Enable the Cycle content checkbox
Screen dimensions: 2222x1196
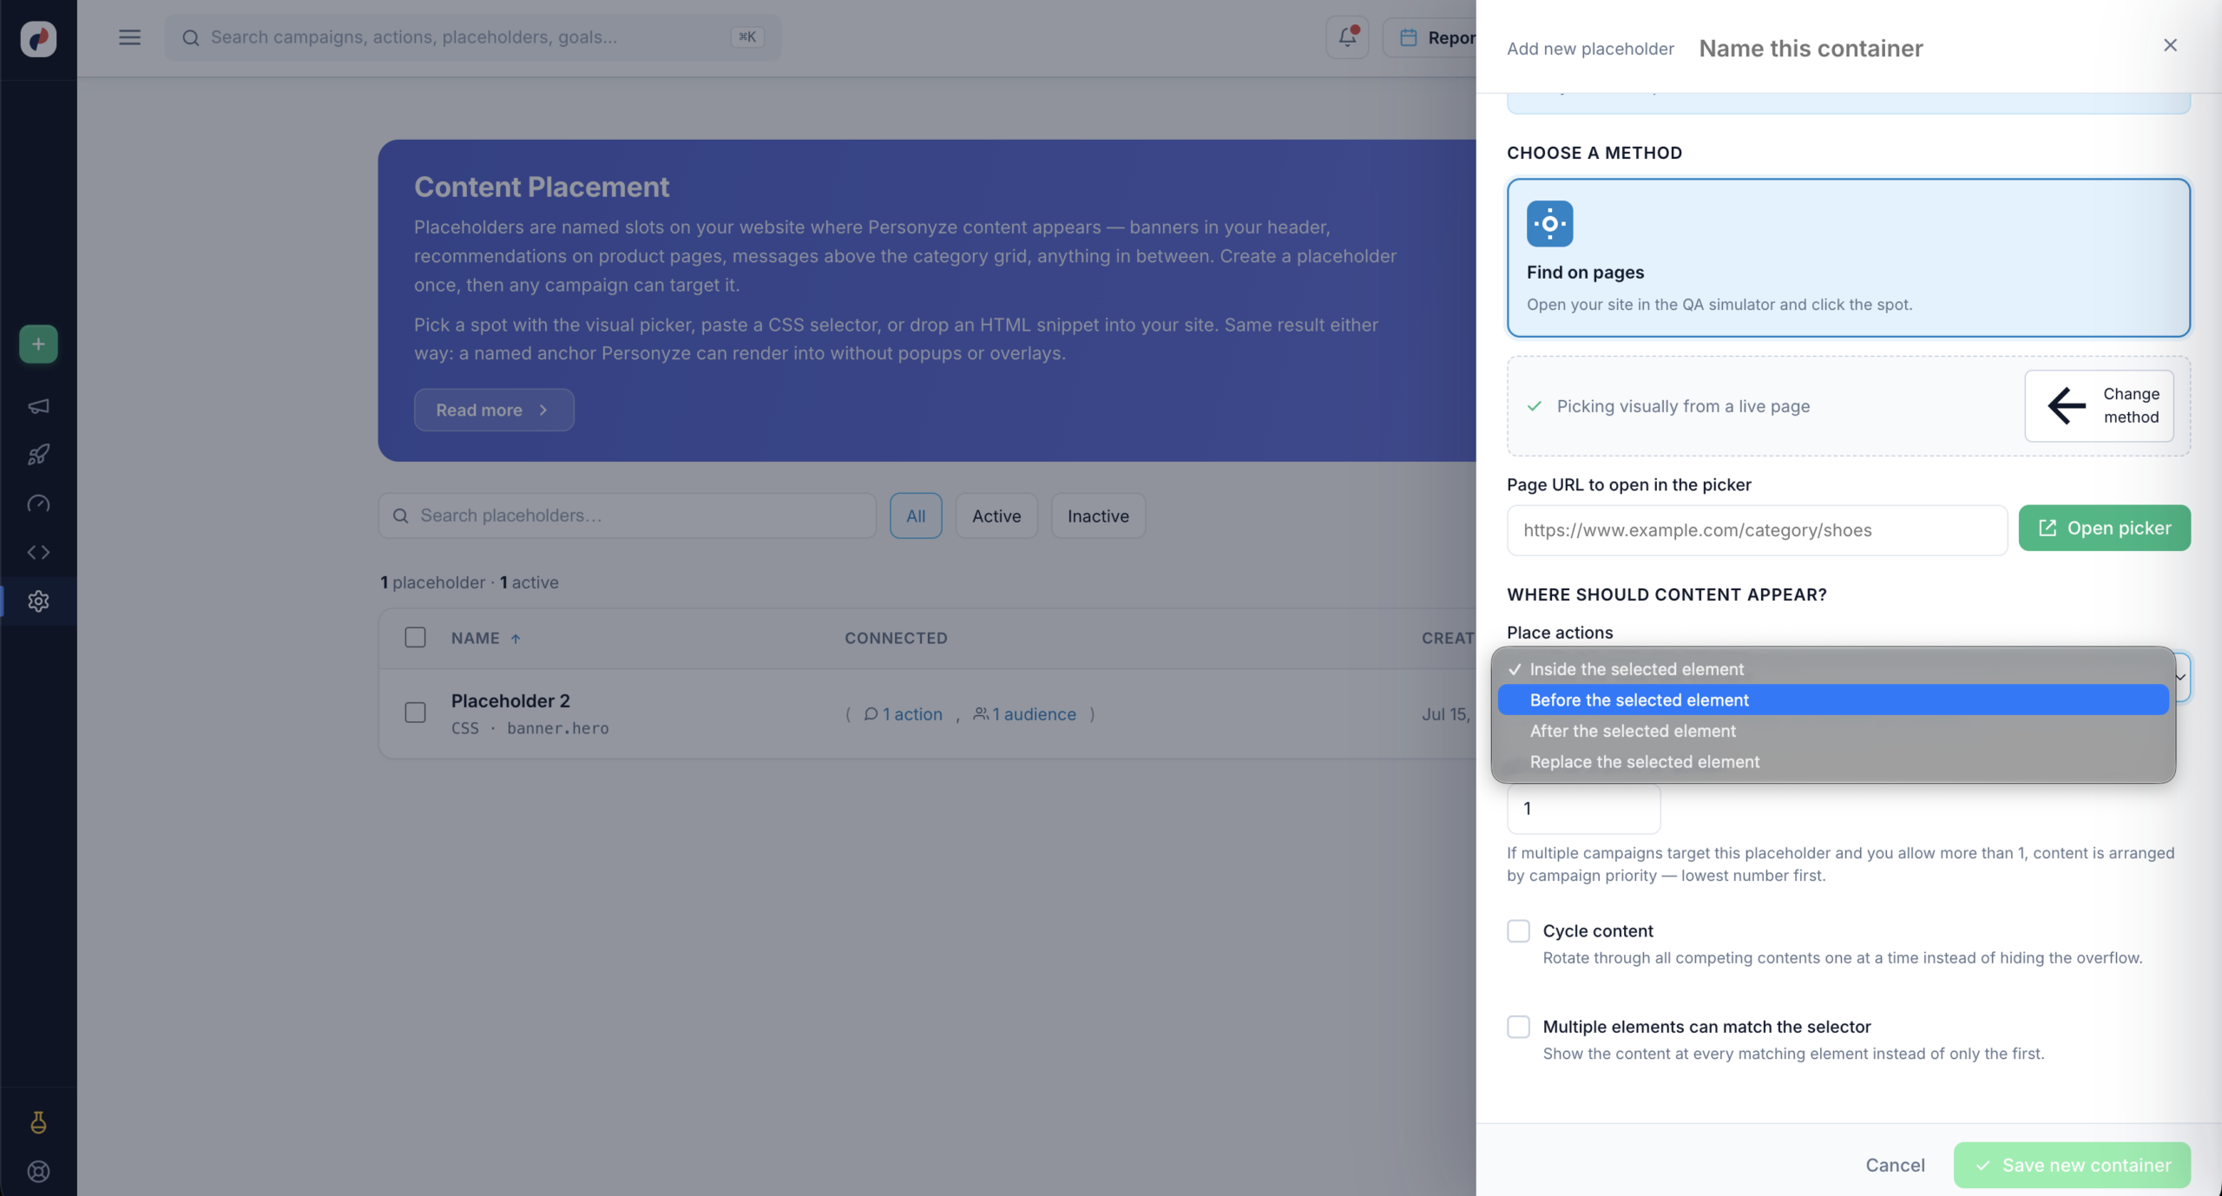(1518, 930)
